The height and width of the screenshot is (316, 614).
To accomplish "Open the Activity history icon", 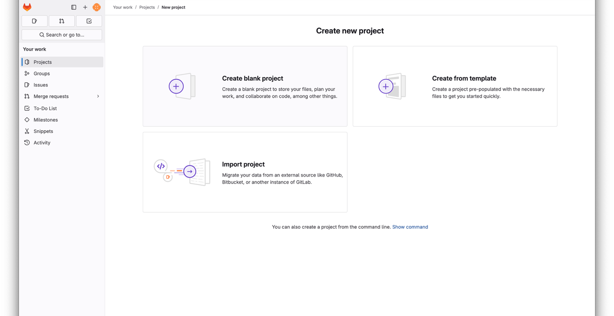I will [x=27, y=142].
